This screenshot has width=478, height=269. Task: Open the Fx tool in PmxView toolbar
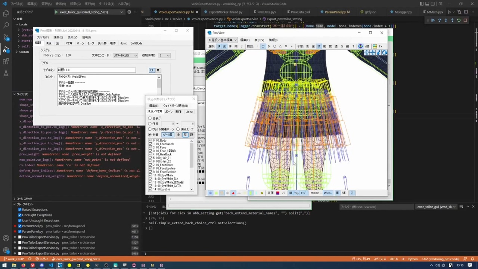381,46
